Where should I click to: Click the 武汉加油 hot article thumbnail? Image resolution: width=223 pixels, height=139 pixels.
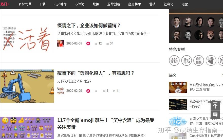pyautogui.click(x=178, y=87)
